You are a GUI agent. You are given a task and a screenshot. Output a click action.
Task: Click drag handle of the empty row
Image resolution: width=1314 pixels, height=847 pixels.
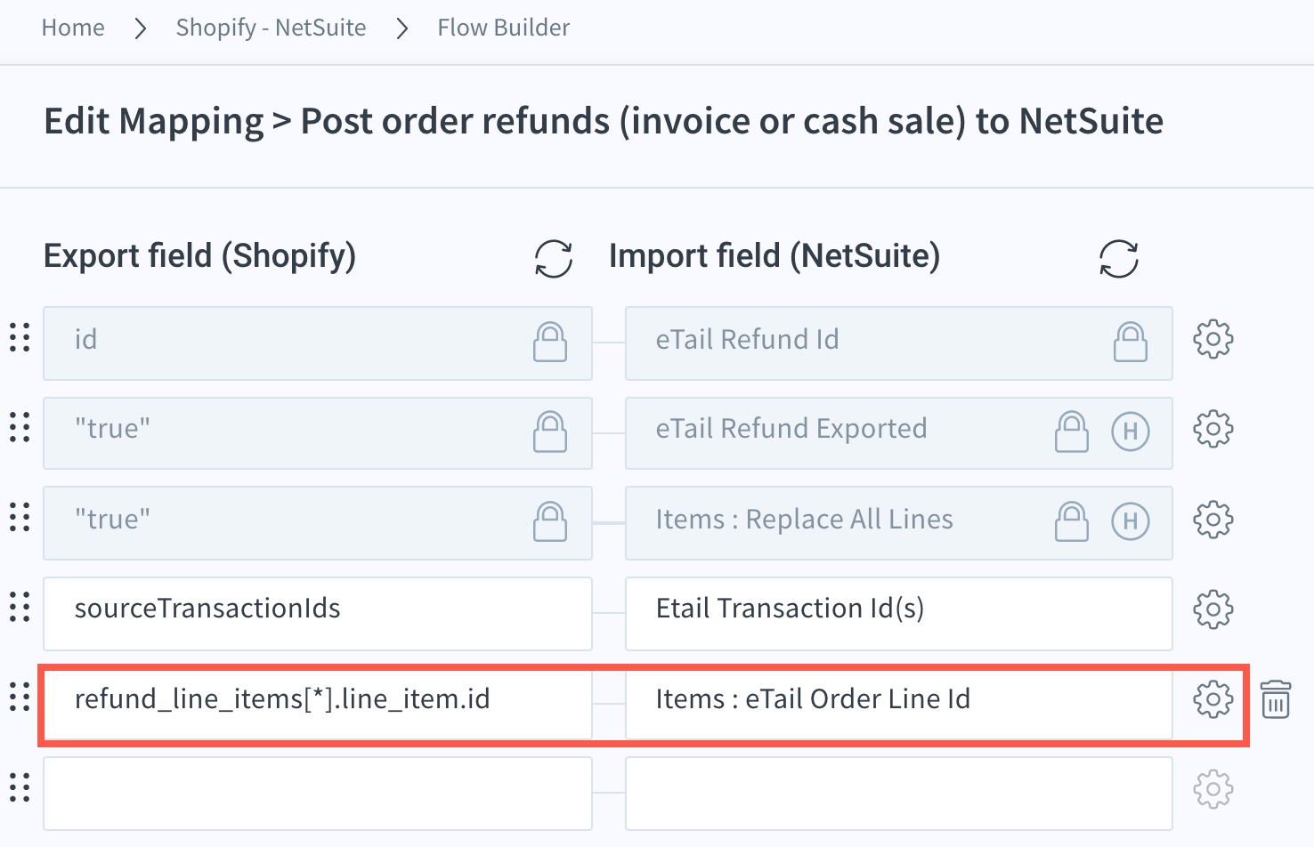(x=20, y=787)
